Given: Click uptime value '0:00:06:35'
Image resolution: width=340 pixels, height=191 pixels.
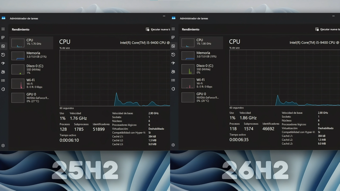Looking at the screenshot, I should pos(239,140).
